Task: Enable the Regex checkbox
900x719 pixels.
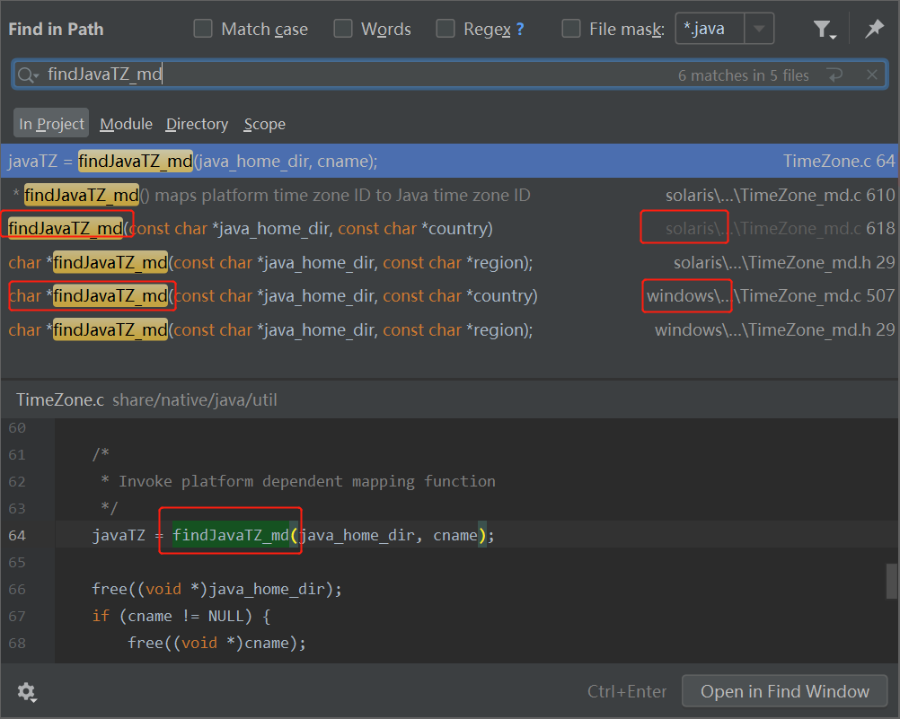Action: click(446, 29)
